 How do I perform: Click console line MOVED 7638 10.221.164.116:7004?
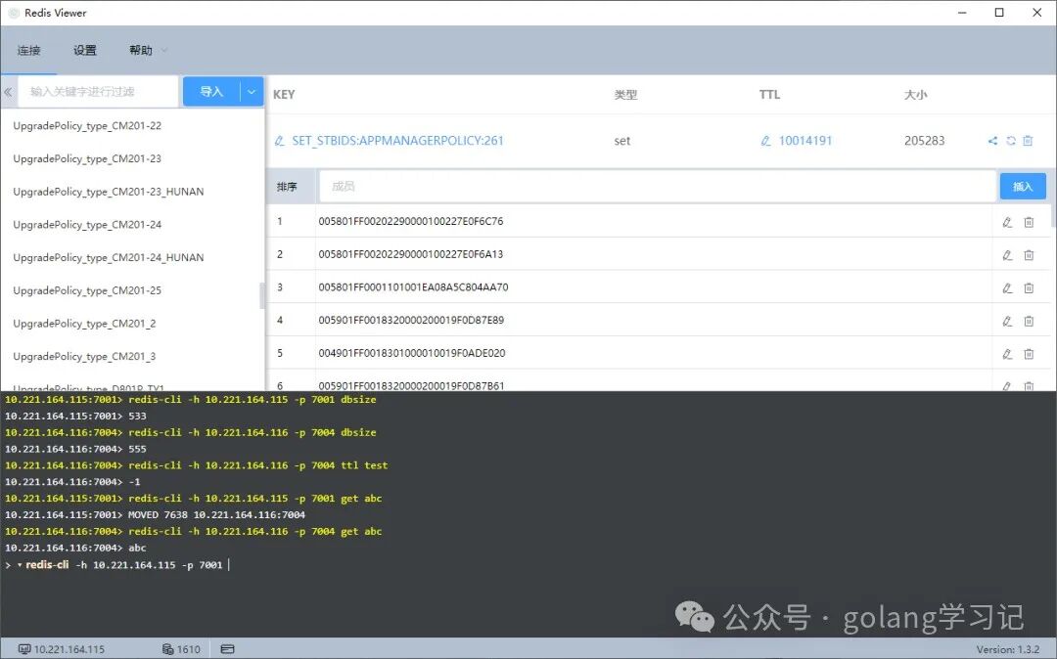pyautogui.click(x=216, y=515)
